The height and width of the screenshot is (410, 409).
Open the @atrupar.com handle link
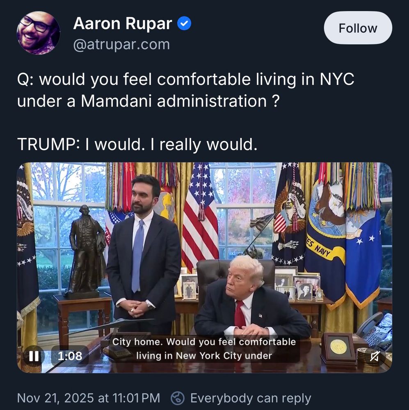[122, 44]
